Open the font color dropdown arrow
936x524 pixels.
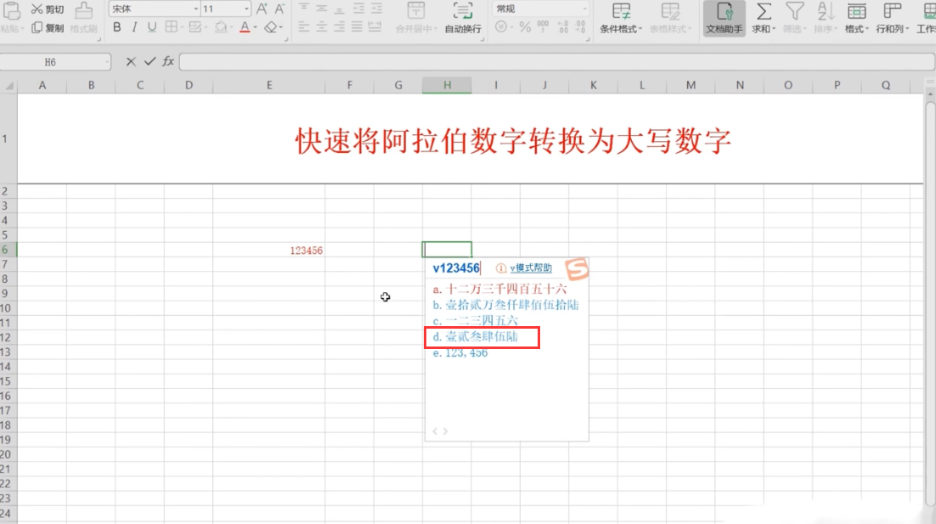(x=256, y=27)
